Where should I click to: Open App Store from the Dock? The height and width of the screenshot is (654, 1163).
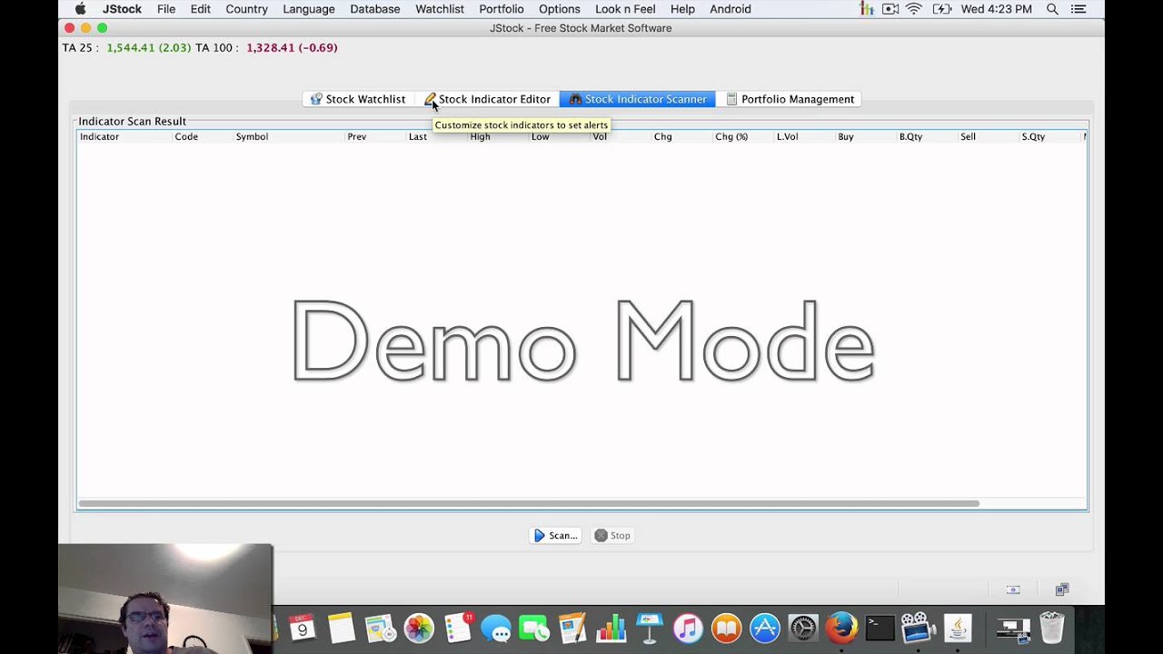(x=765, y=628)
